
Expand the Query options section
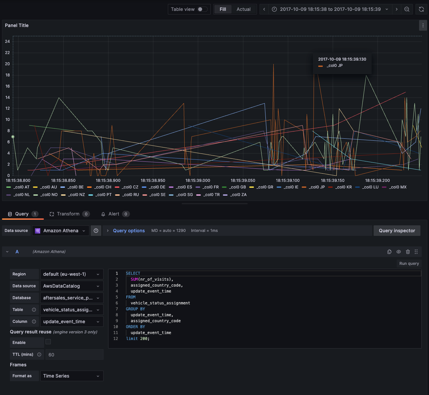click(x=129, y=231)
